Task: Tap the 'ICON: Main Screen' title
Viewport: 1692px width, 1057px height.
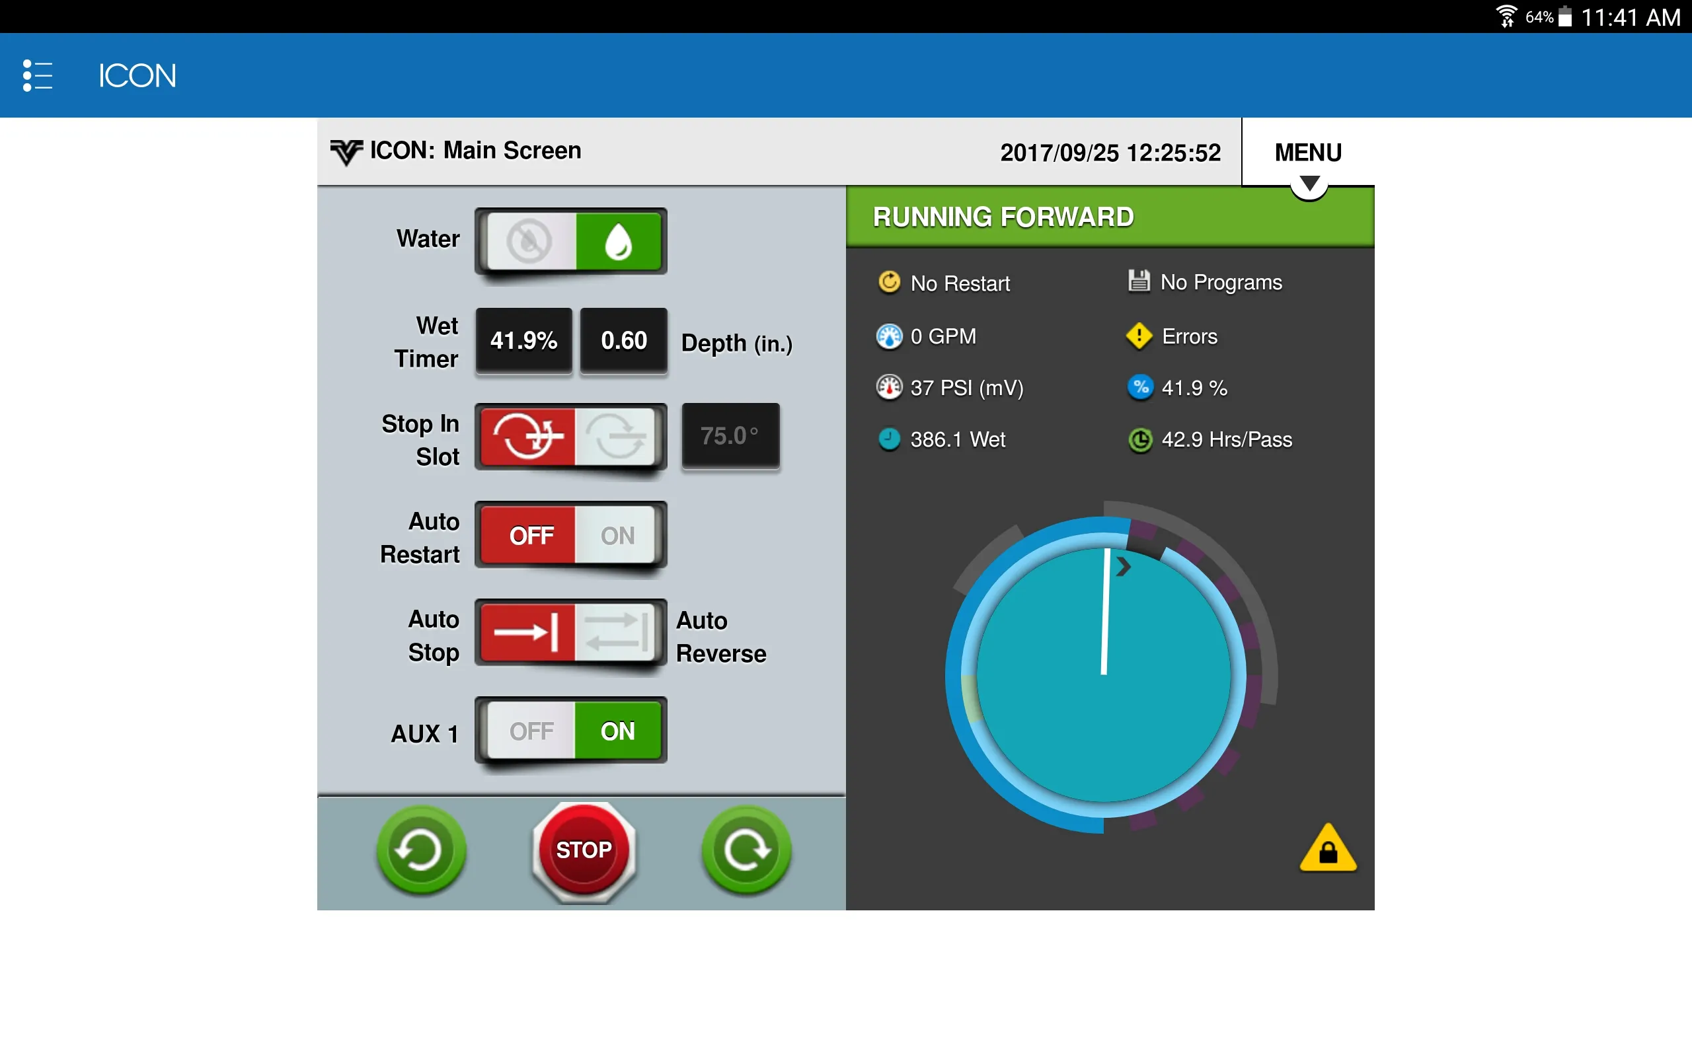Action: click(475, 151)
